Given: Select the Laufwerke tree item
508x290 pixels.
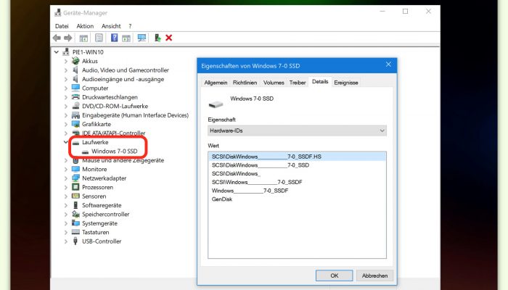Looking at the screenshot, I should pos(95,142).
